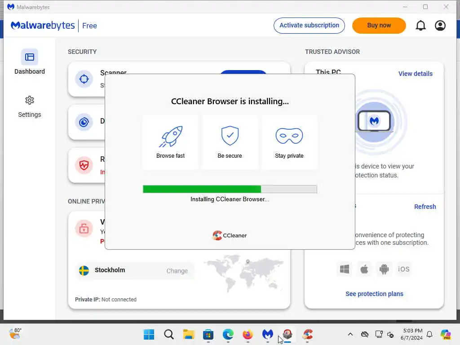Click the Browse fast rocket icon
The image size is (460, 345).
171,137
